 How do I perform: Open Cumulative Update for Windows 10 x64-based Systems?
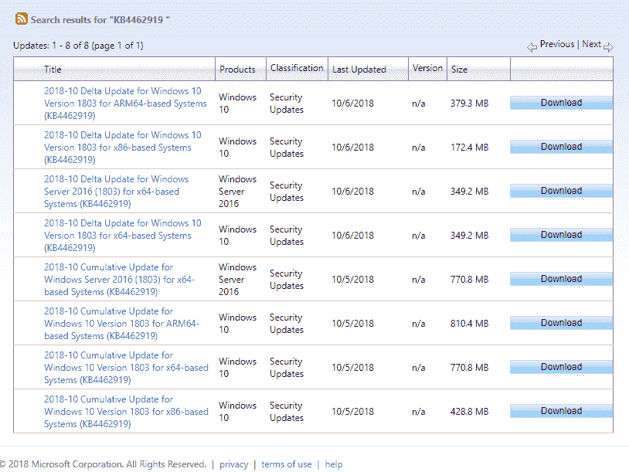click(x=126, y=368)
